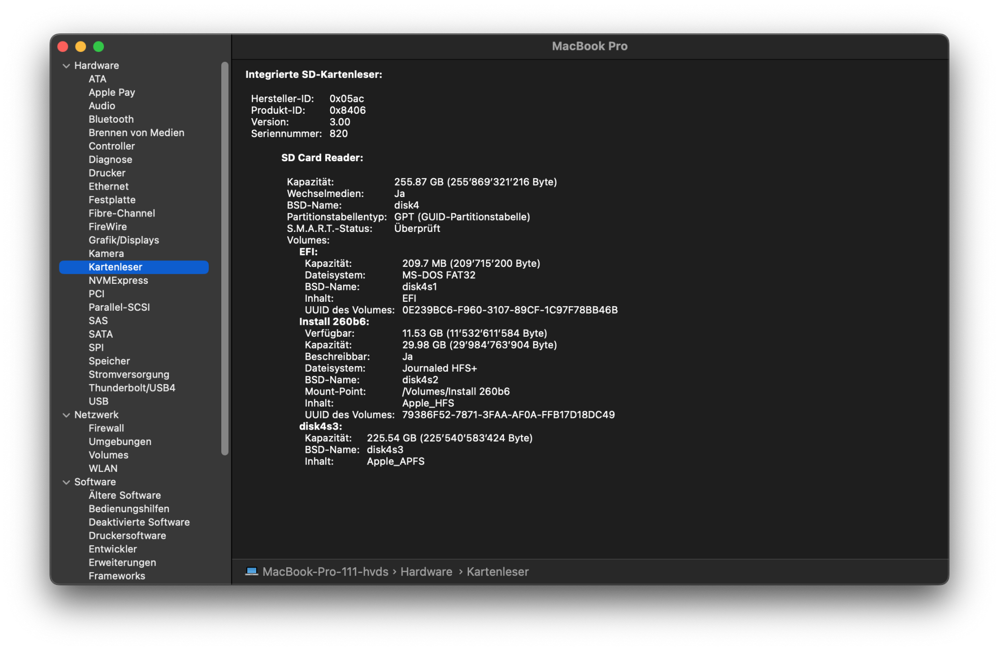The image size is (999, 651).
Task: Select WLAN under Netzwerk
Action: coord(103,469)
